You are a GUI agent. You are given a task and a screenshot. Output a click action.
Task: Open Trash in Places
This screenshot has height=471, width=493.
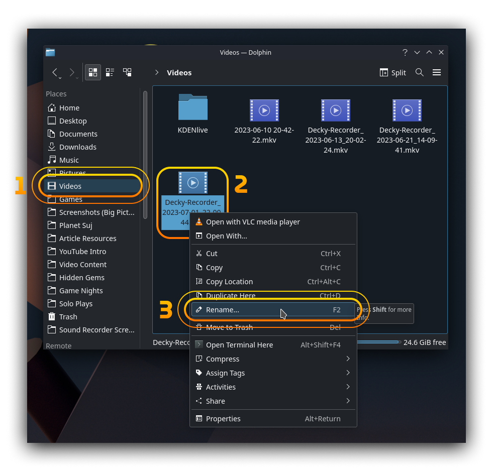point(93,317)
